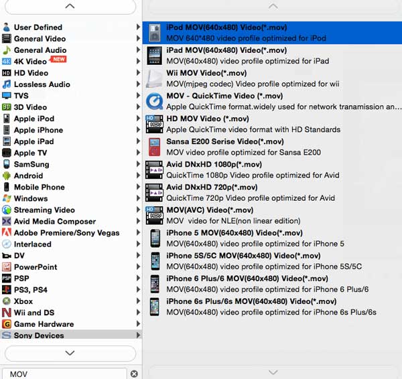Viewport: 402px width, 379px height.
Task: Click the 3D Video category icon
Action: (x=7, y=107)
